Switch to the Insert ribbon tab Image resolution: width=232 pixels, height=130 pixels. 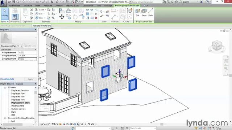point(38,6)
